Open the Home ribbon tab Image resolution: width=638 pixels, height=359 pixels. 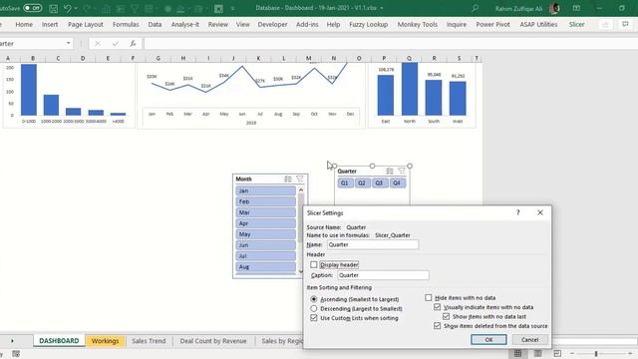point(24,24)
